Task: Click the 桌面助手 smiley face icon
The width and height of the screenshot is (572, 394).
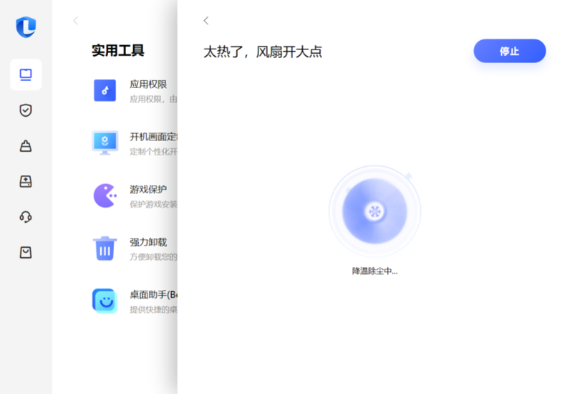Action: [x=105, y=301]
